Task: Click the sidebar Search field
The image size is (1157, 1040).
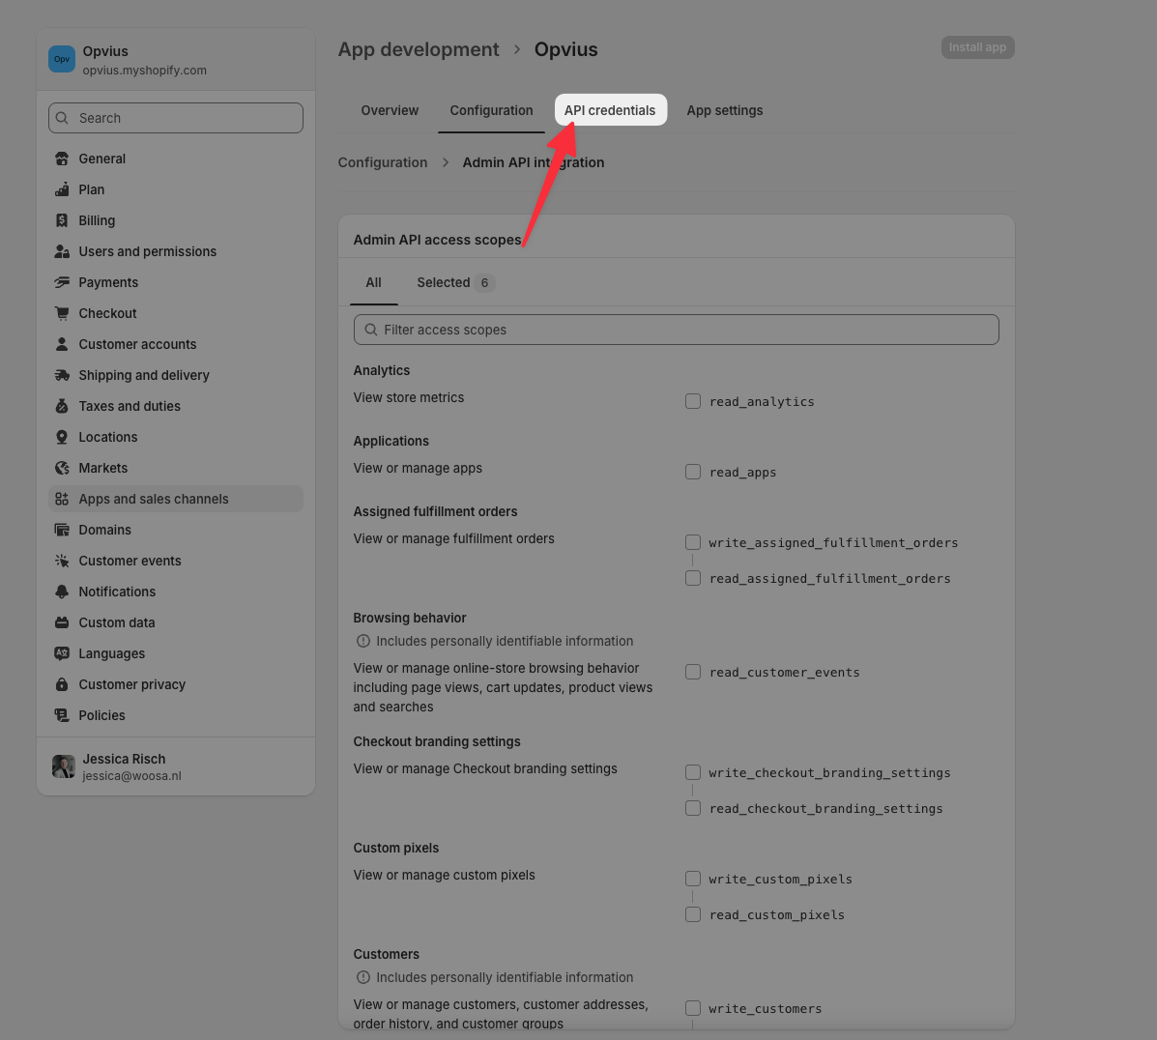Action: coord(176,118)
